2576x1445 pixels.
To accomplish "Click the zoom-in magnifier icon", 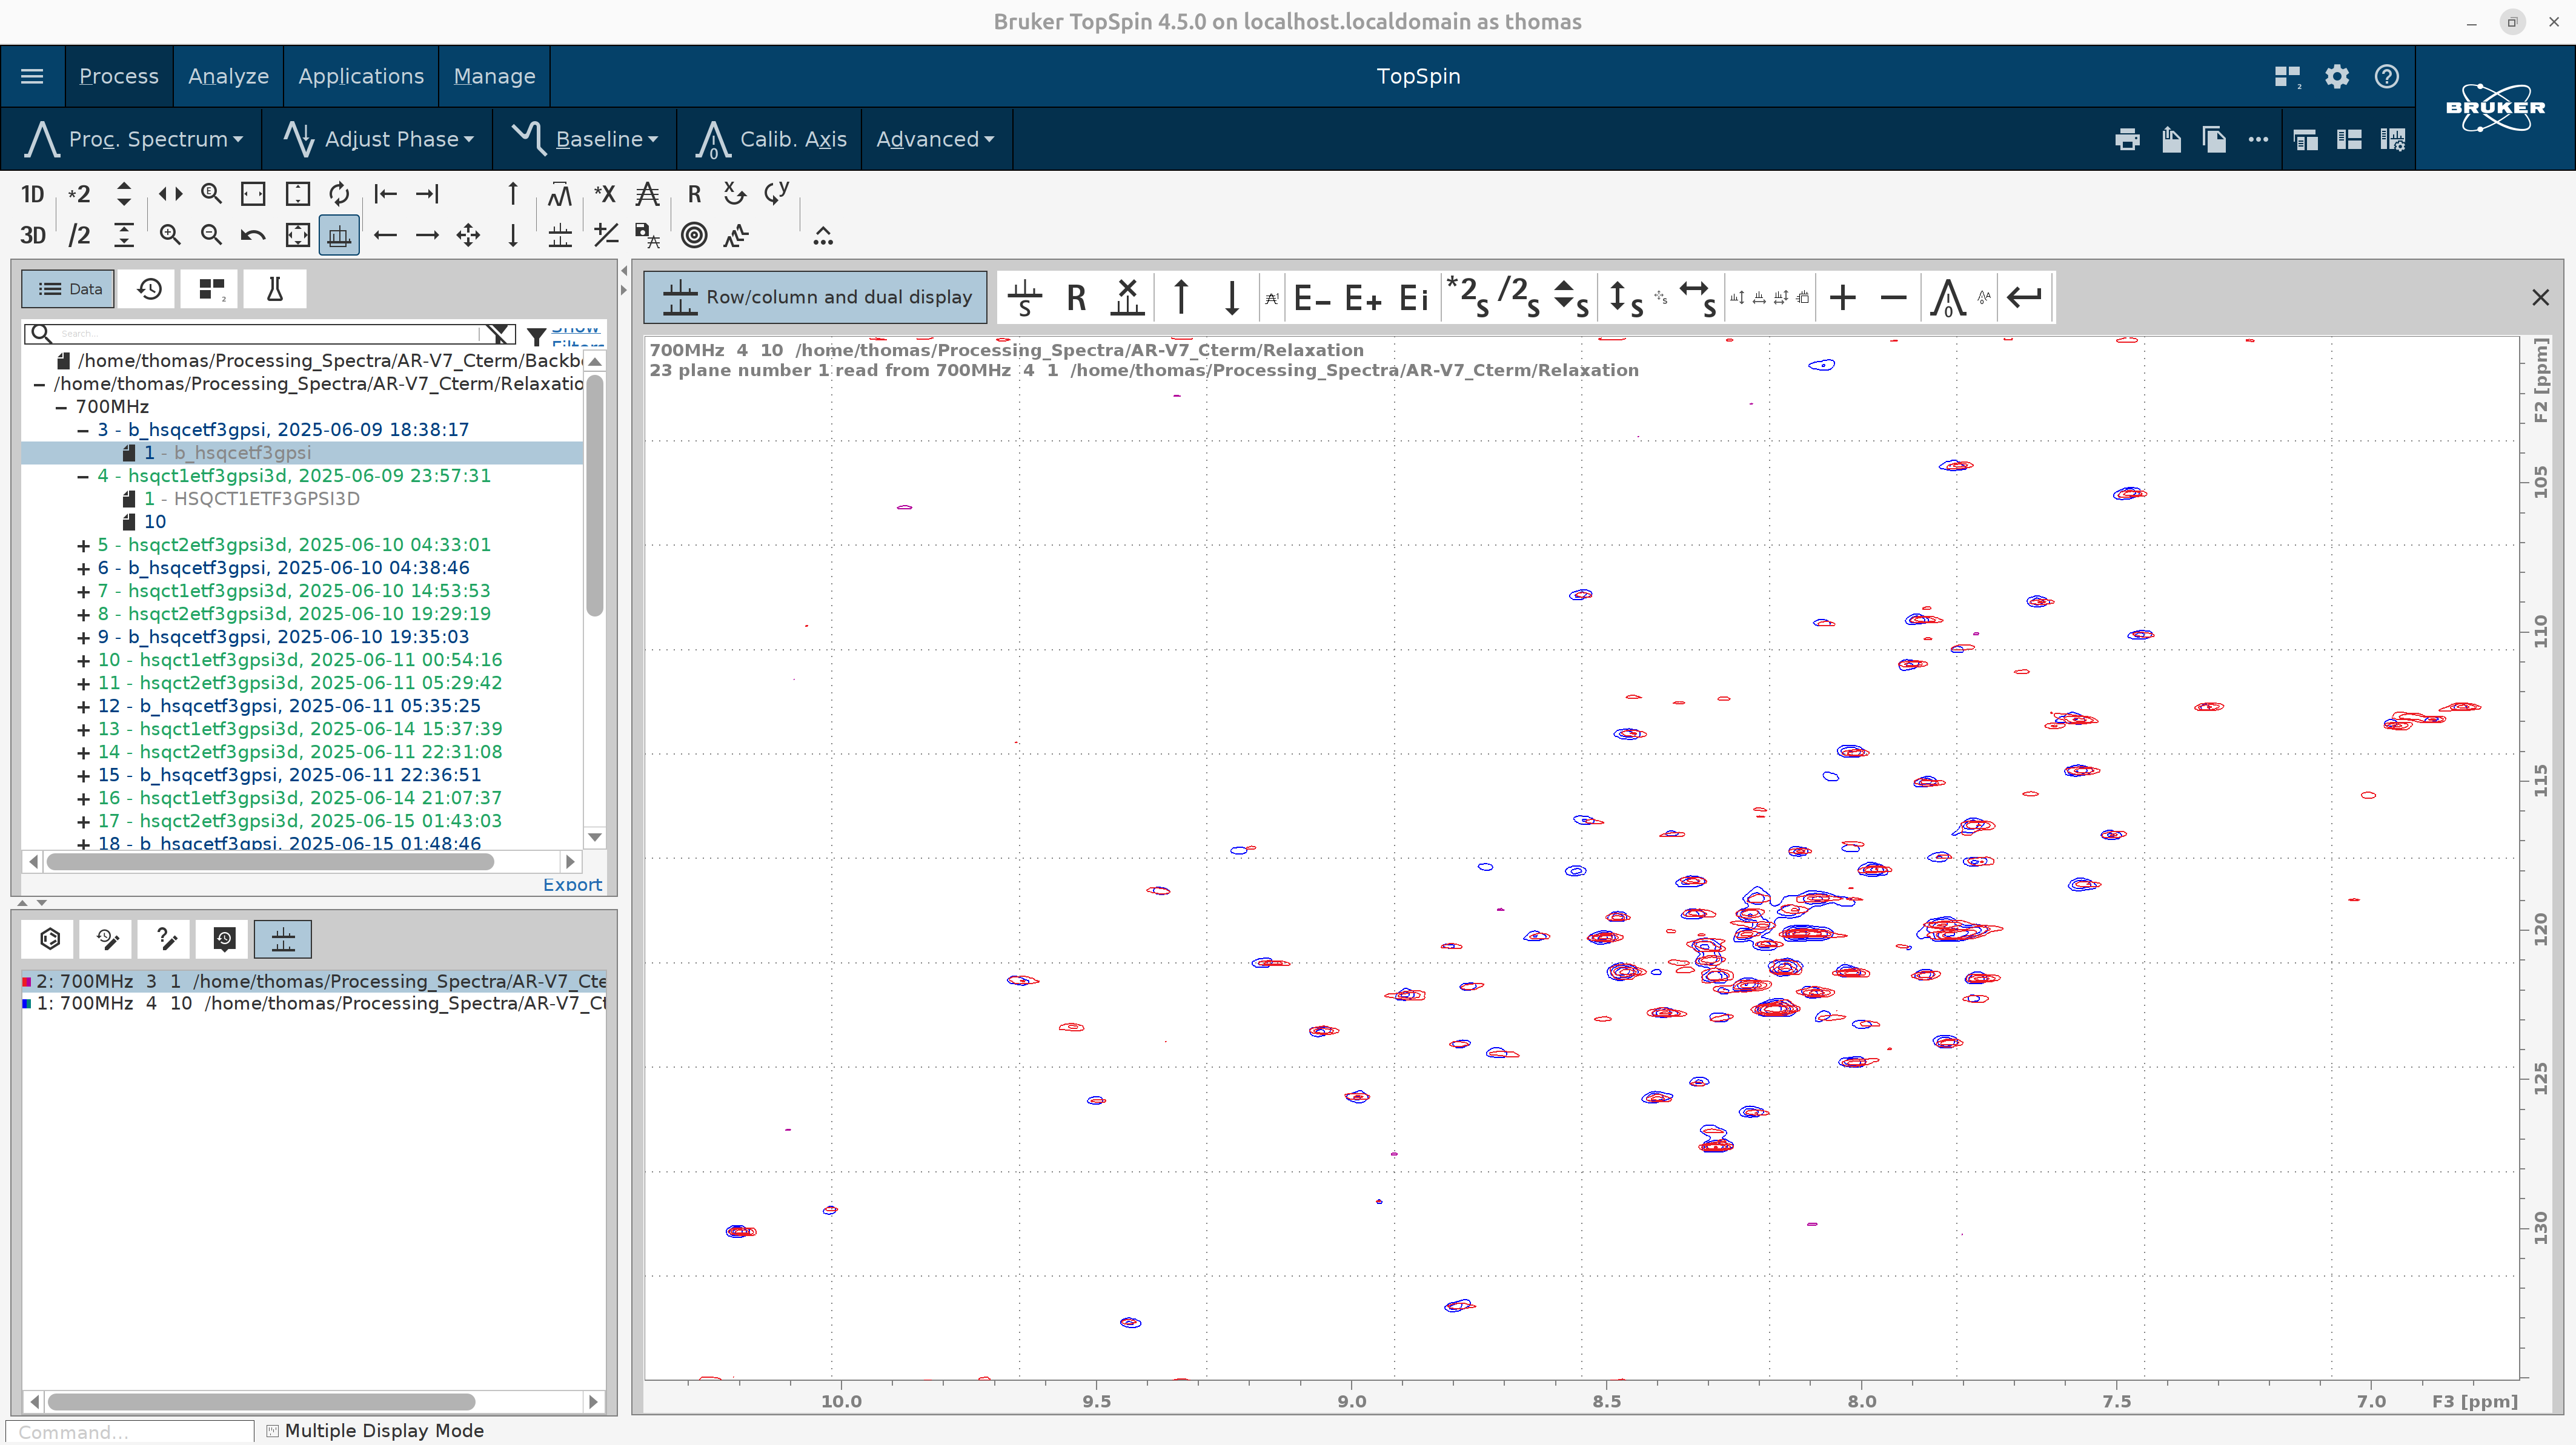I will pyautogui.click(x=170, y=235).
